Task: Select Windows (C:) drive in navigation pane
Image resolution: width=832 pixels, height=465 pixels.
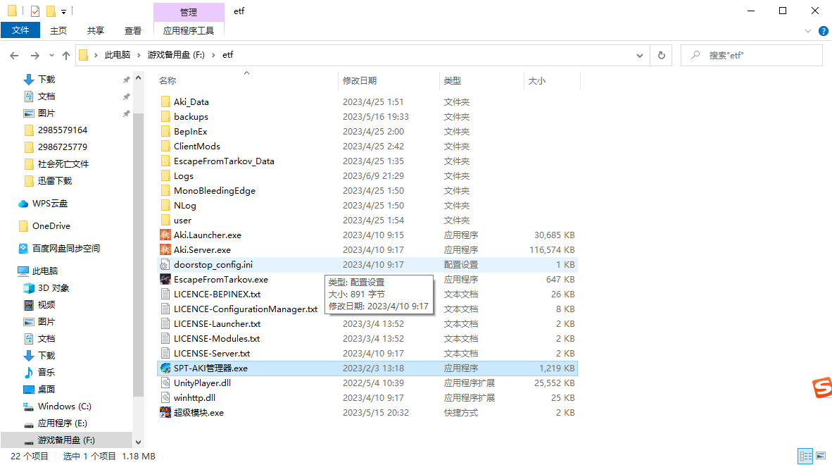Action: [64, 407]
